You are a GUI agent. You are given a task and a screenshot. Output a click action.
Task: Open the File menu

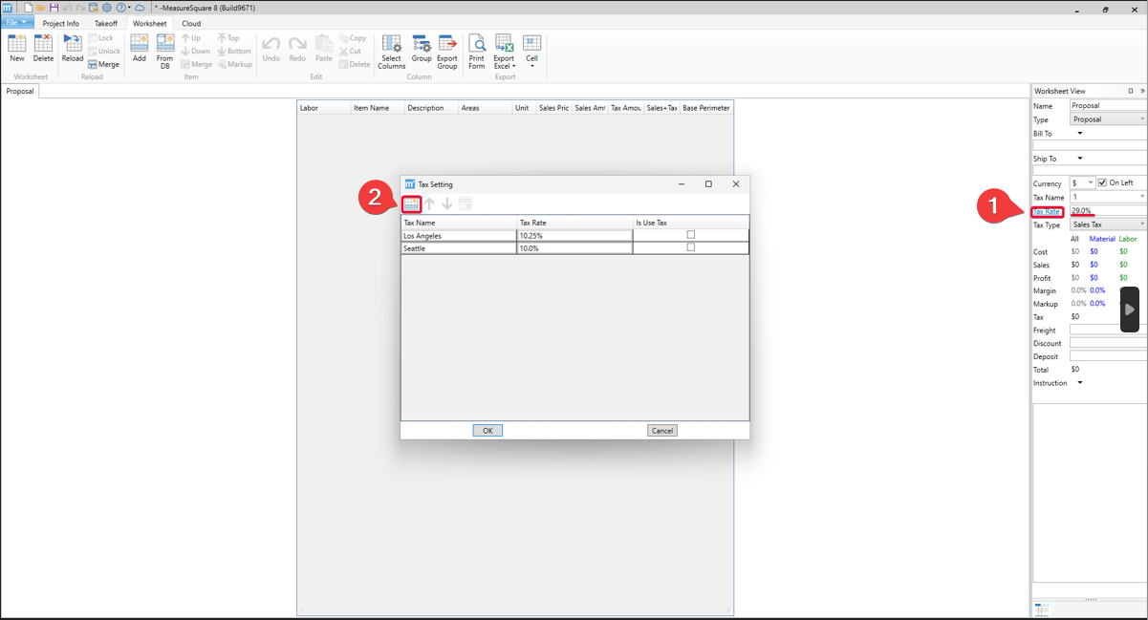[x=17, y=22]
